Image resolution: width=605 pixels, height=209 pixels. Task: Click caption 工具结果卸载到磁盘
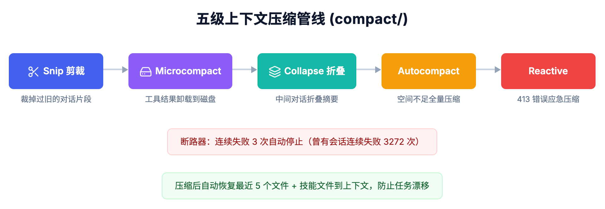180,99
